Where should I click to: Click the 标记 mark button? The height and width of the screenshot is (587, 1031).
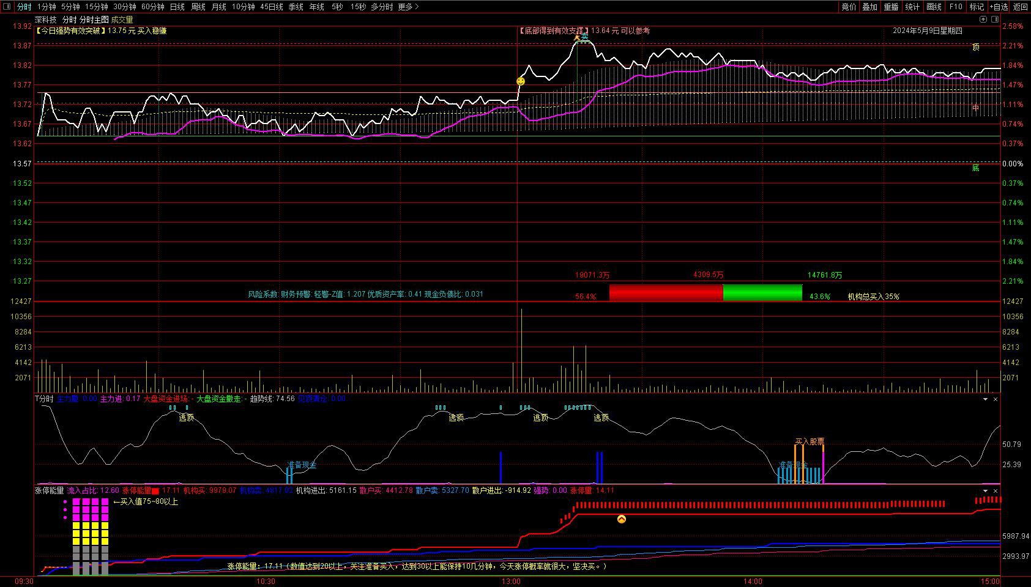point(977,7)
